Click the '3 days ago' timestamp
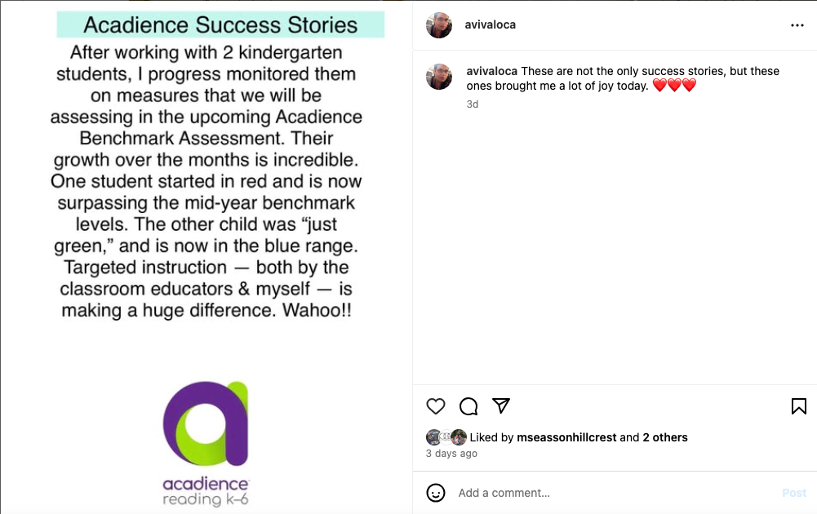This screenshot has height=514, width=817. (x=451, y=454)
